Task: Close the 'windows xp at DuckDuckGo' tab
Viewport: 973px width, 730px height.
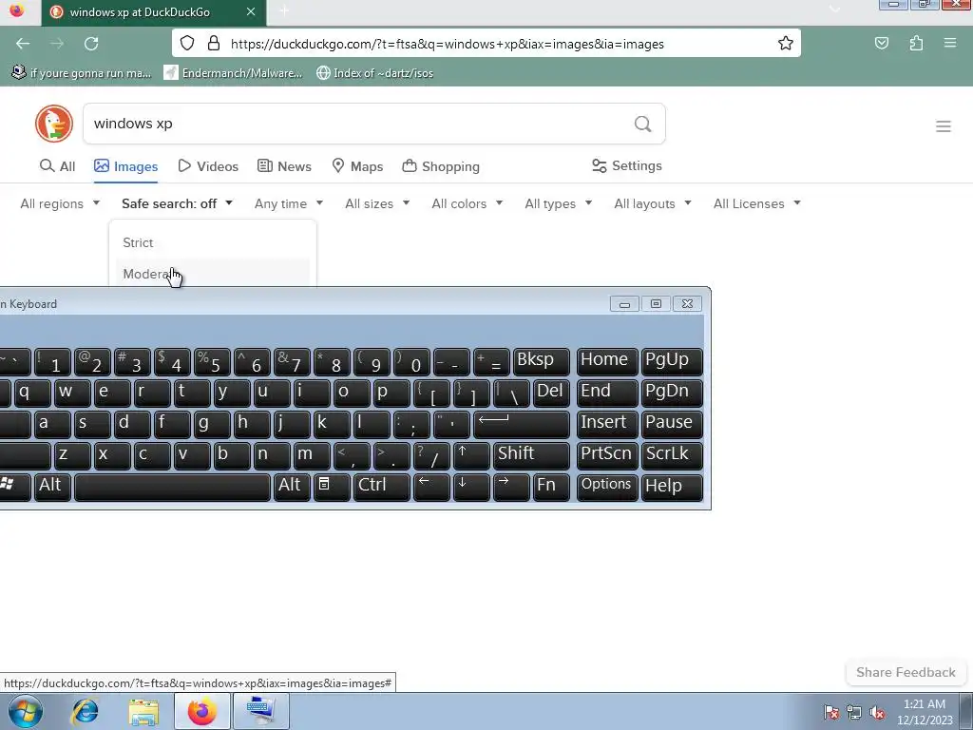Action: pyautogui.click(x=251, y=11)
